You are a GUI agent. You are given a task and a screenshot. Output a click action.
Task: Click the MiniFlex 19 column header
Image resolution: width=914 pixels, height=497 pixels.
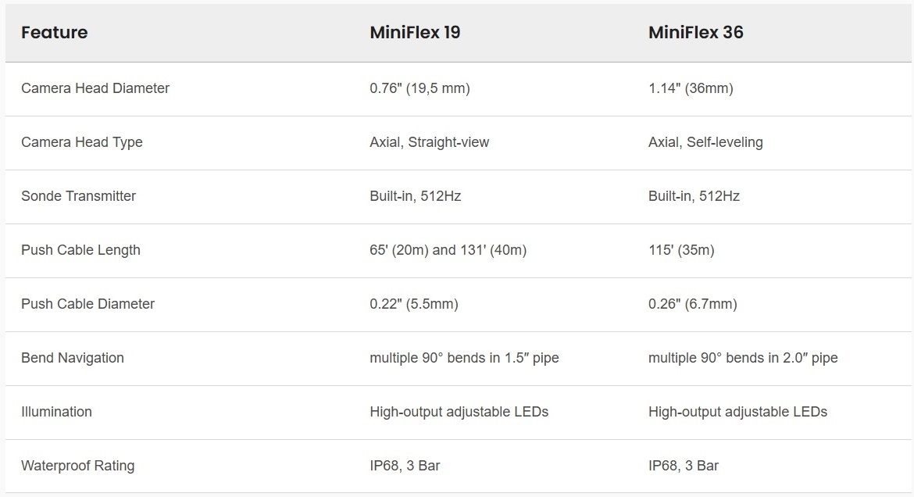[415, 33]
